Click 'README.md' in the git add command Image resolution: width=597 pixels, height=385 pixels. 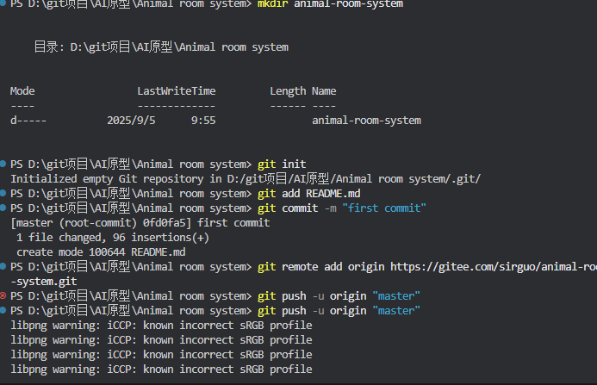click(333, 194)
